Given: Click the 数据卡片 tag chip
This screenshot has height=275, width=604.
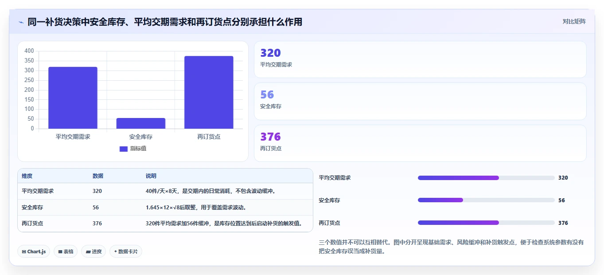Looking at the screenshot, I should tap(126, 251).
